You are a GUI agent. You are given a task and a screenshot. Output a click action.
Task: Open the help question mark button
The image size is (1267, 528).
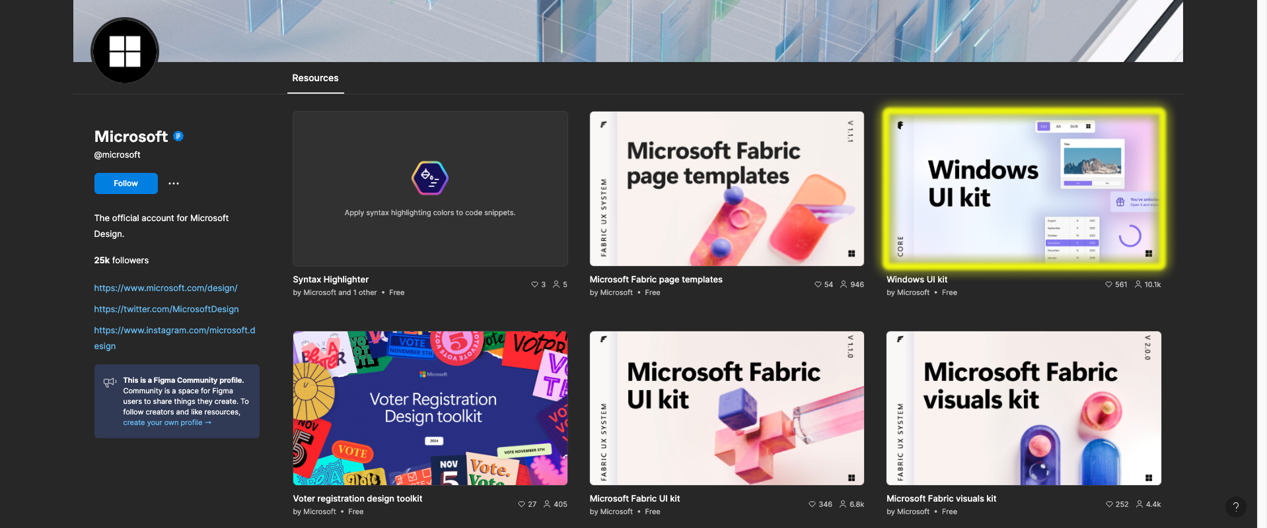(1235, 507)
